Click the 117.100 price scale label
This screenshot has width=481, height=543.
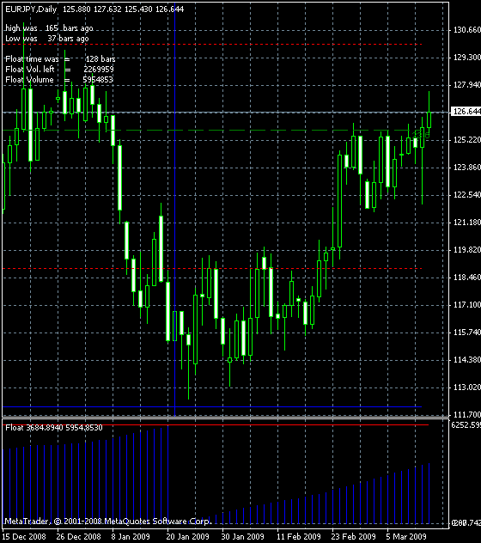tap(466, 305)
